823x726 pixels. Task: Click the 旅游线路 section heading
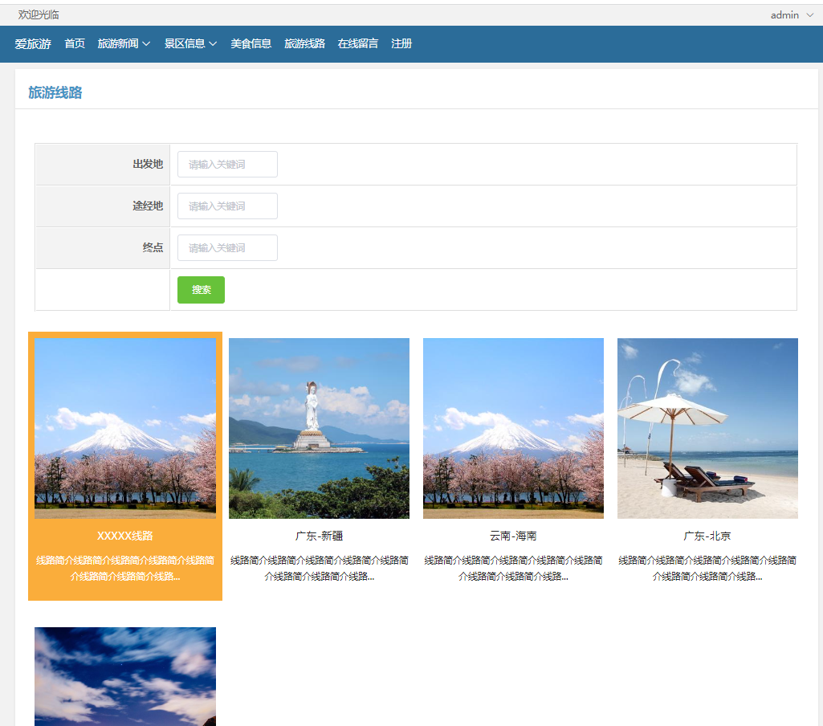coord(55,93)
